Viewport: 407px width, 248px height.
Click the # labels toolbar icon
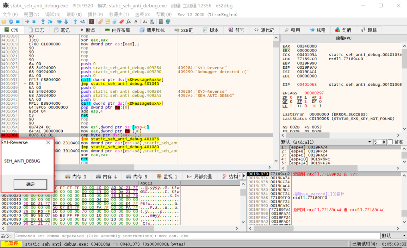(x=136, y=22)
